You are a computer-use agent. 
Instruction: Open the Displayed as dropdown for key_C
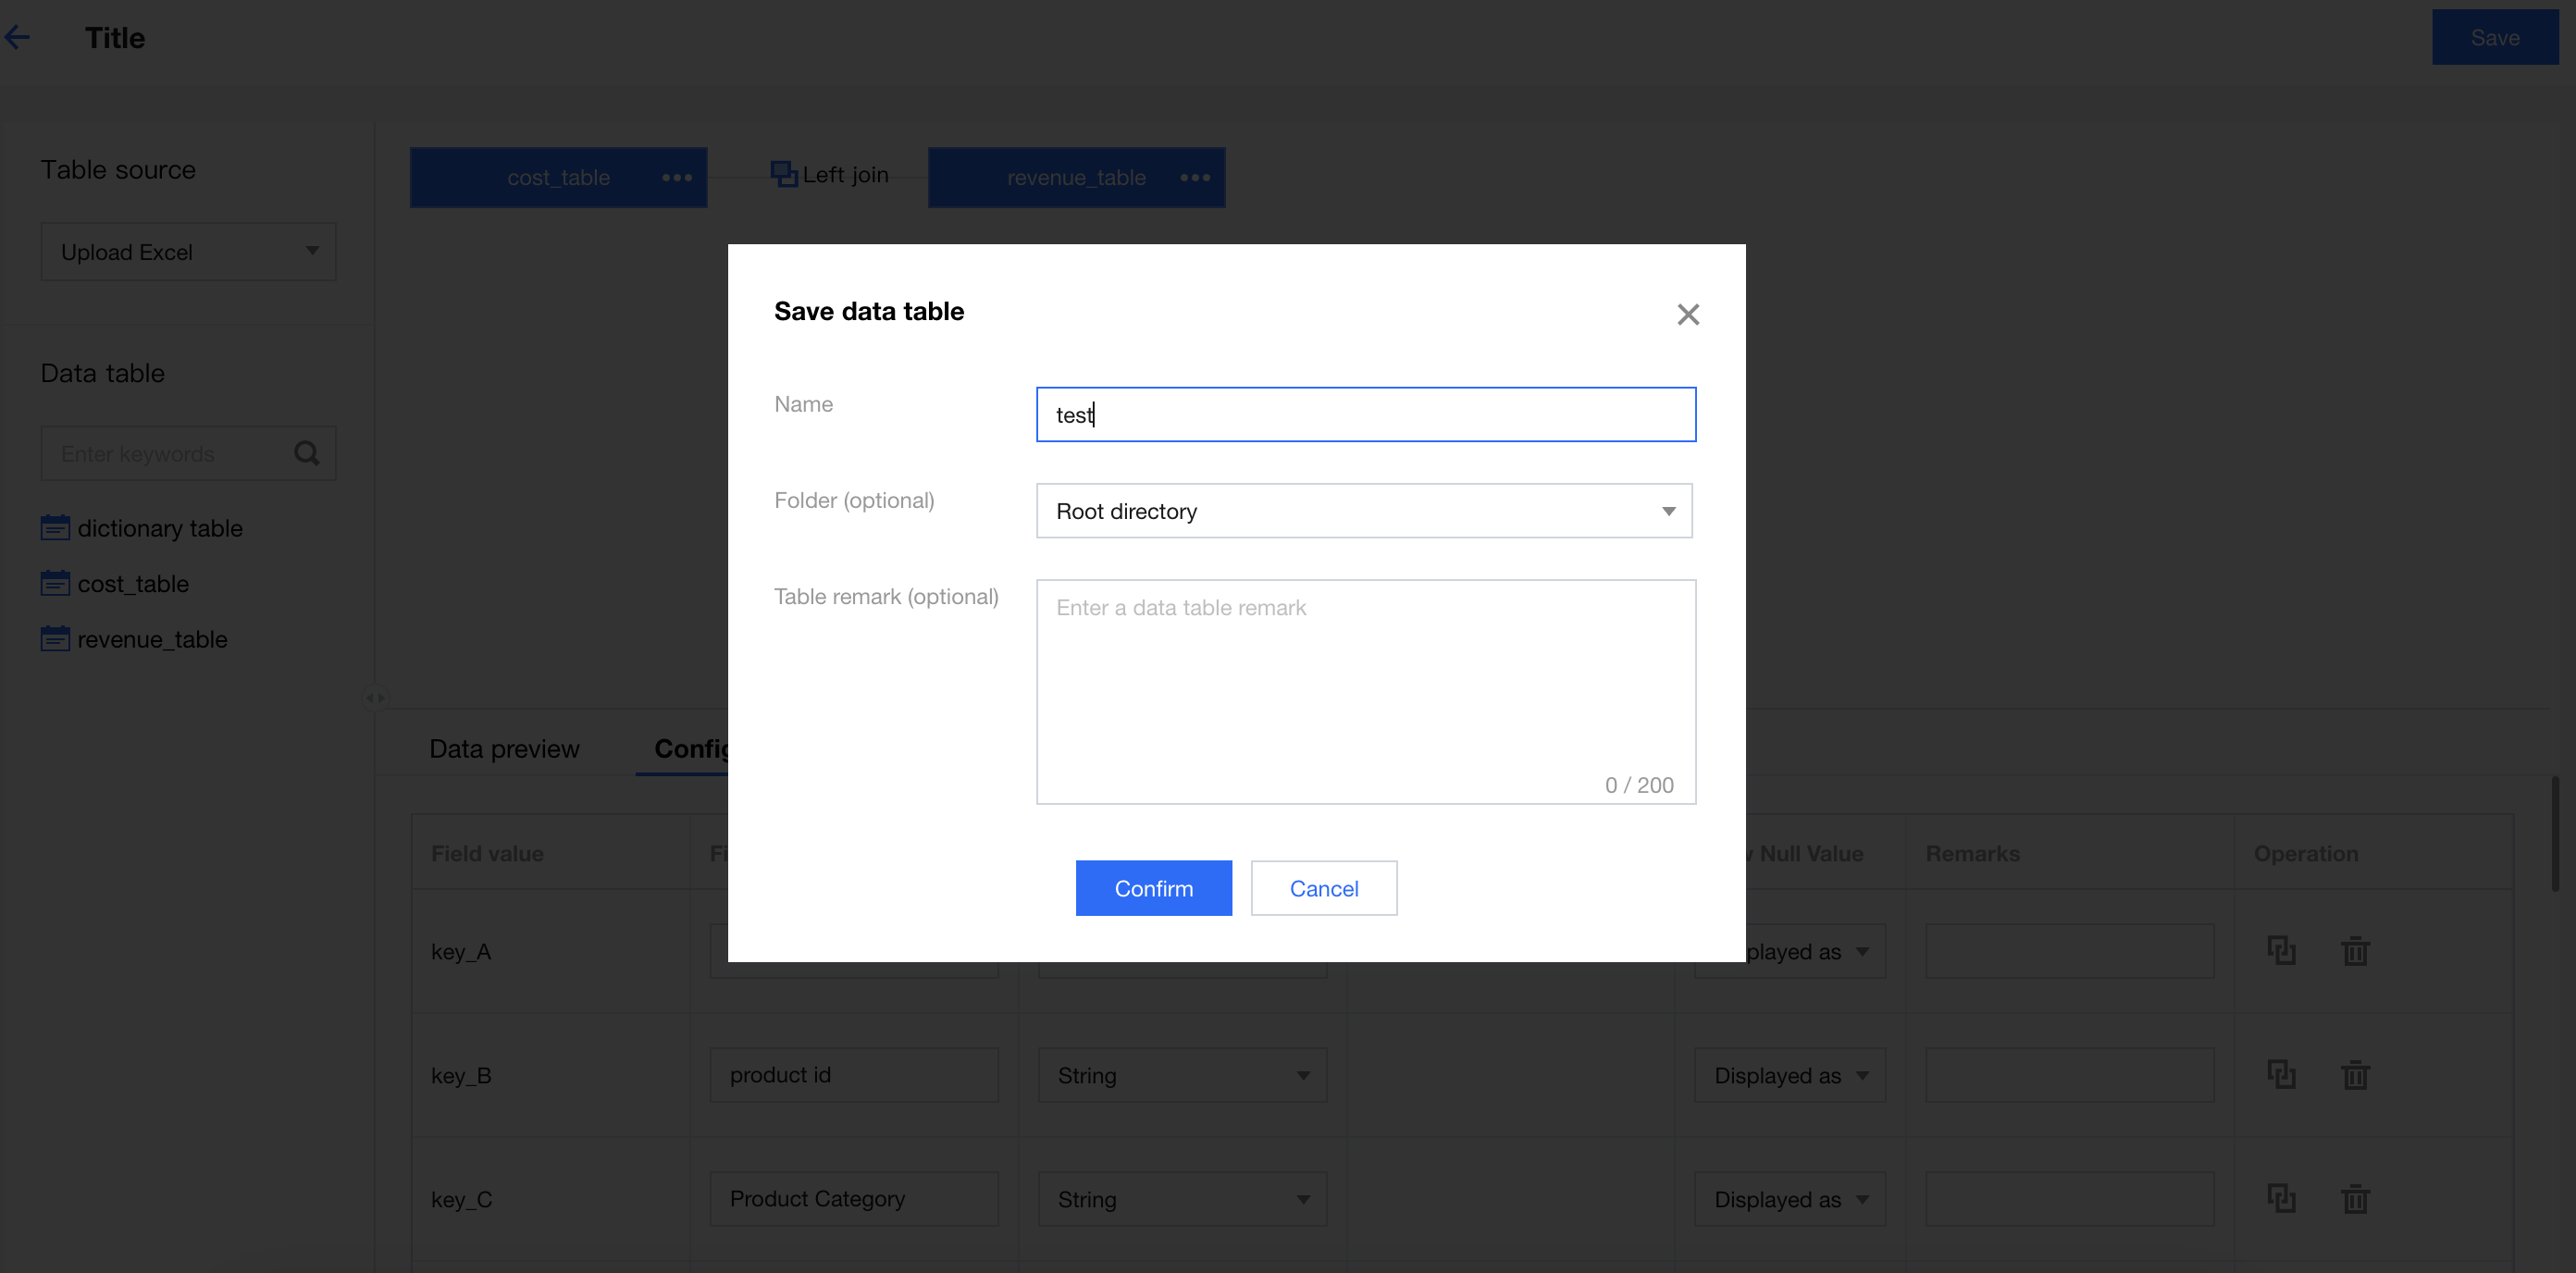(x=1789, y=1199)
